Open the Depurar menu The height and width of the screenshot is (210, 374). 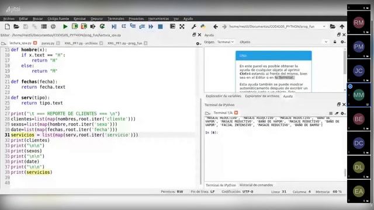(96, 19)
